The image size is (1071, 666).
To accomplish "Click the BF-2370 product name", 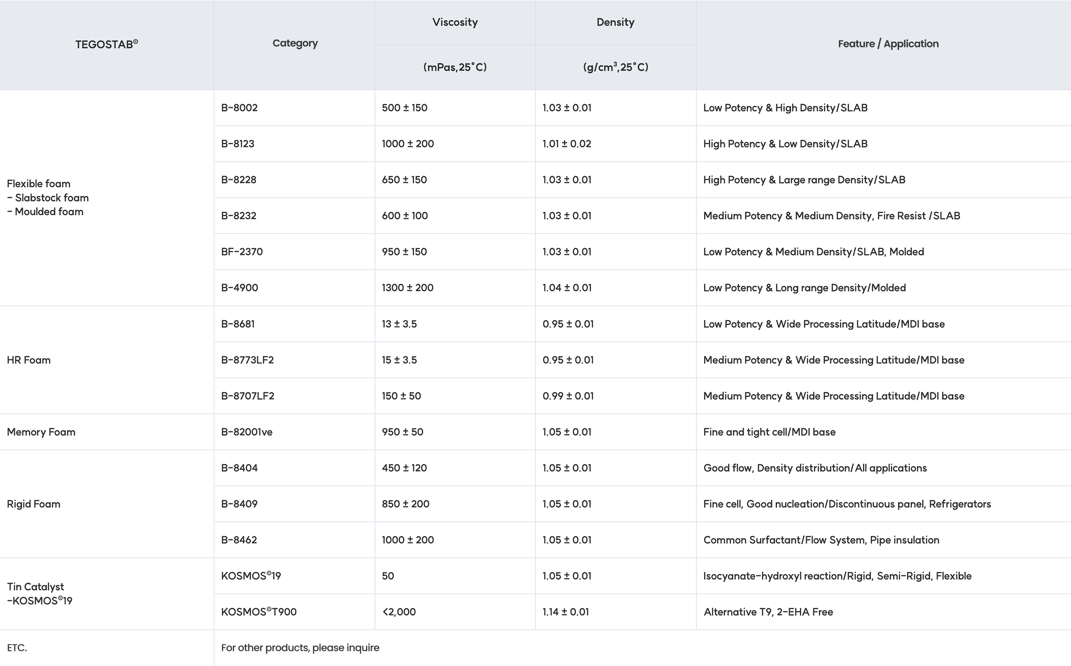I will [x=242, y=252].
